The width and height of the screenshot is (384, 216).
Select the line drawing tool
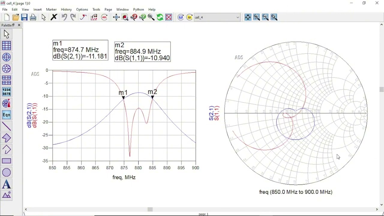click(x=6, y=127)
